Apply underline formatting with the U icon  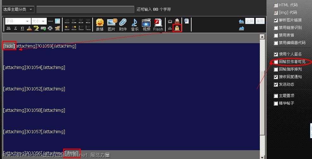[22, 28]
